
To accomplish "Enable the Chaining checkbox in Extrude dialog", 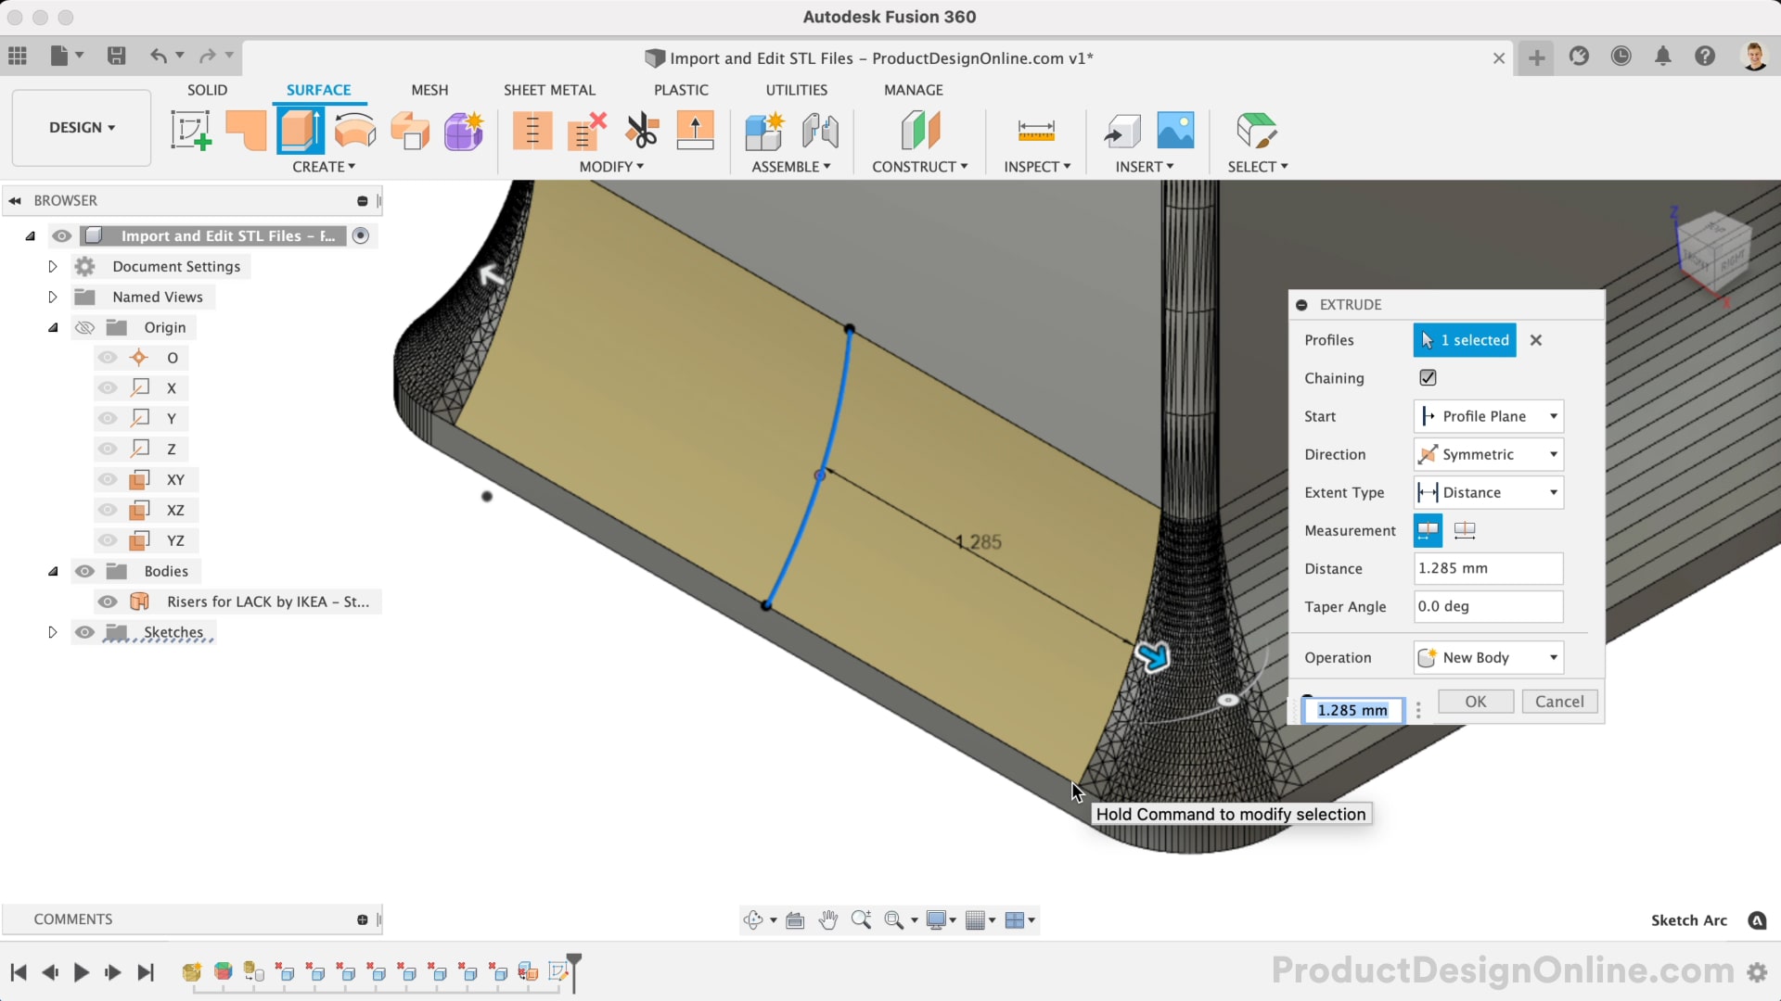I will (x=1428, y=377).
